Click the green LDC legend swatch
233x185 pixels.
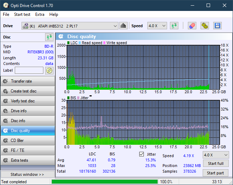tap(68, 43)
